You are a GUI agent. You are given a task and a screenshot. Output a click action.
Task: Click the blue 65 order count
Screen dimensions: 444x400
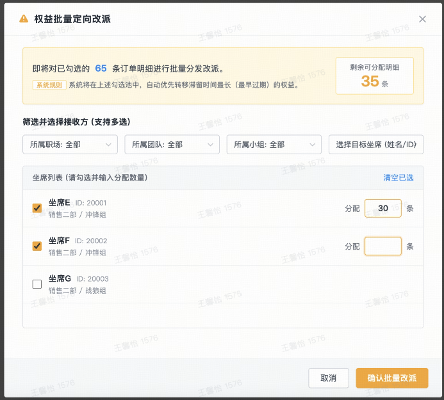(101, 68)
